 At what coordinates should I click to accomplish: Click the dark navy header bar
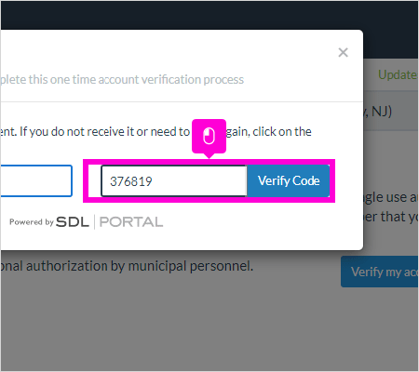209,15
